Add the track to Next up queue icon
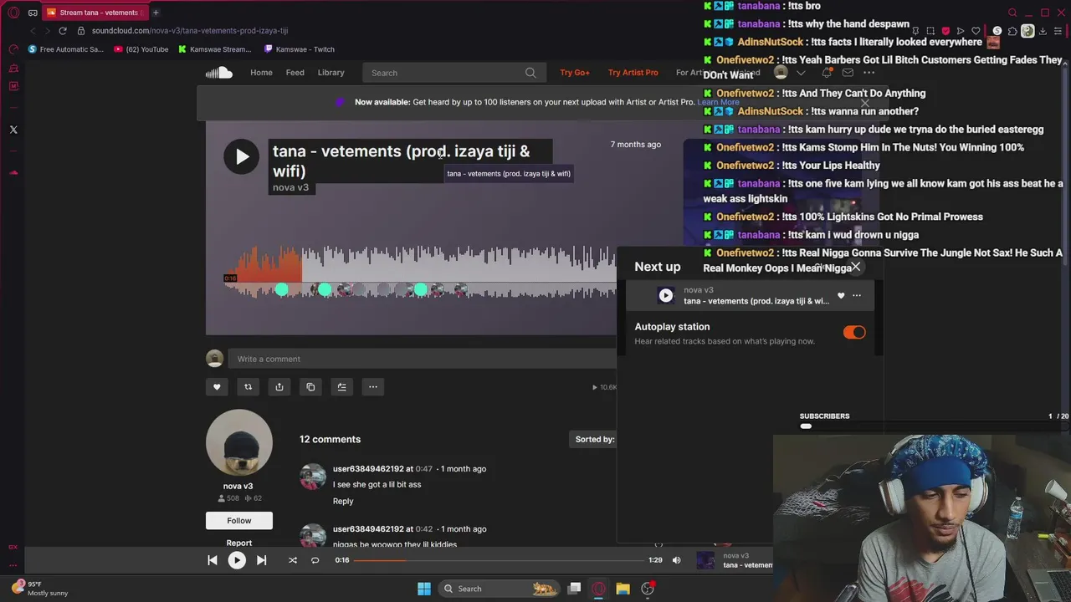This screenshot has height=602, width=1071. (341, 386)
